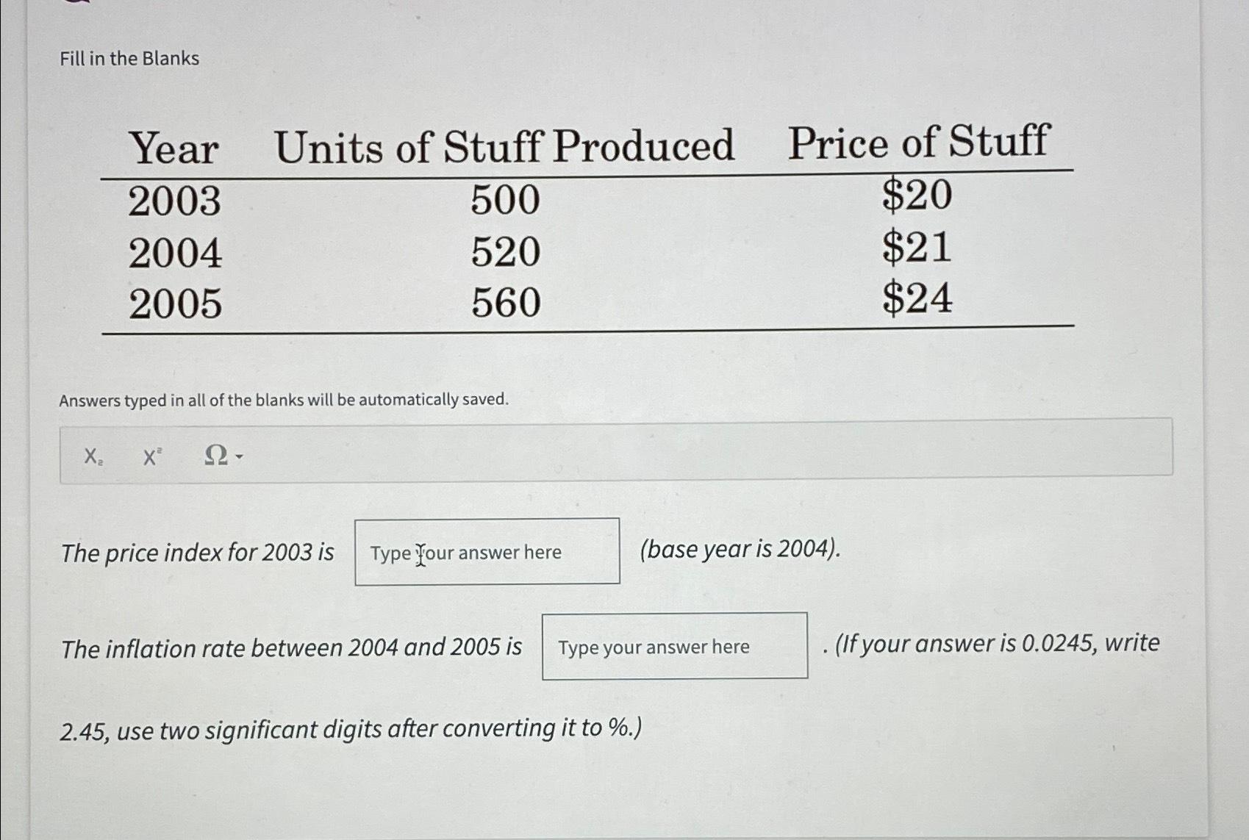Click the Year column header
This screenshot has width=1249, height=840.
[x=174, y=146]
